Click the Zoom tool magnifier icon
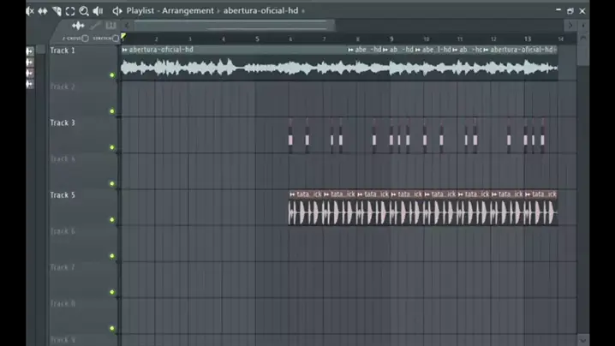Image resolution: width=615 pixels, height=346 pixels. tap(84, 11)
